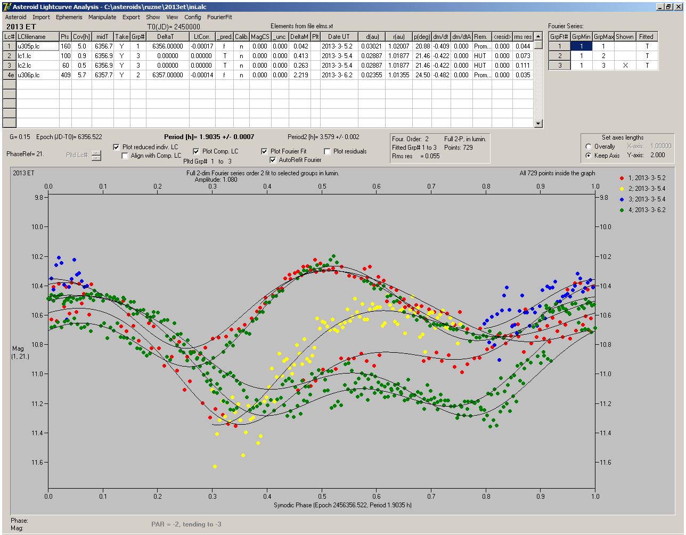Click the lc2.lc filename cell
The width and height of the screenshot is (686, 535).
click(37, 66)
